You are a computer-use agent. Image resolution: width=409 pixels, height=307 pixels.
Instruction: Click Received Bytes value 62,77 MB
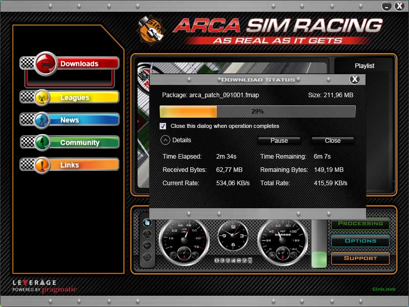click(x=229, y=170)
